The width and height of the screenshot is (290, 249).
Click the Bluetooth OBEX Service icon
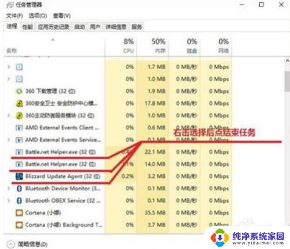click(19, 201)
